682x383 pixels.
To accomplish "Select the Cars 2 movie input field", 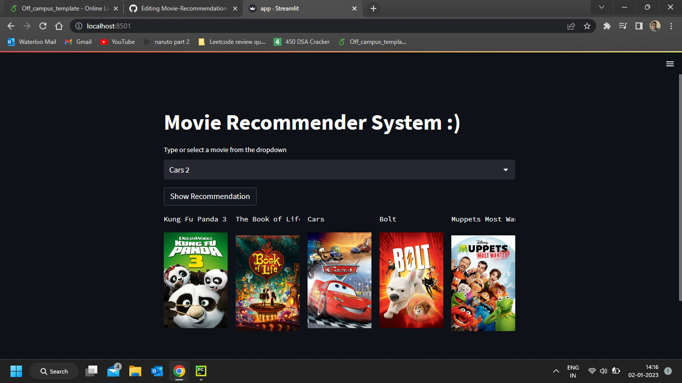I will coord(340,170).
